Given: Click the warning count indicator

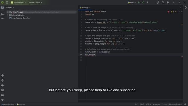Looking at the screenshot, I should 172,12.
